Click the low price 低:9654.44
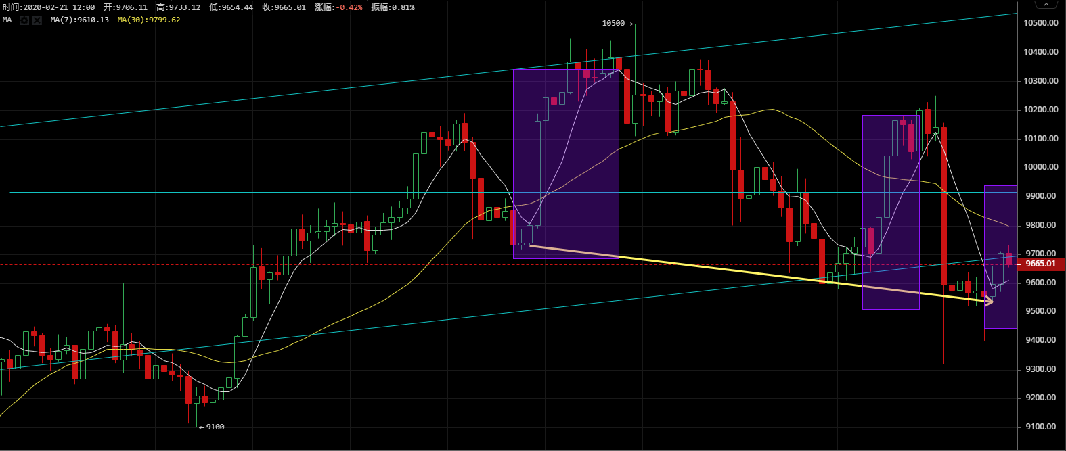Screen dimensions: 1066x451 pyautogui.click(x=231, y=7)
